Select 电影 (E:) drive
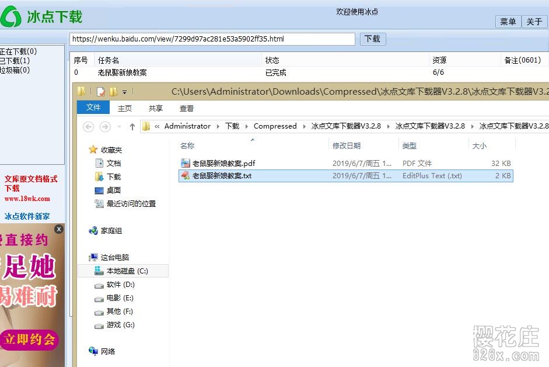This screenshot has width=549, height=367. pyautogui.click(x=120, y=298)
